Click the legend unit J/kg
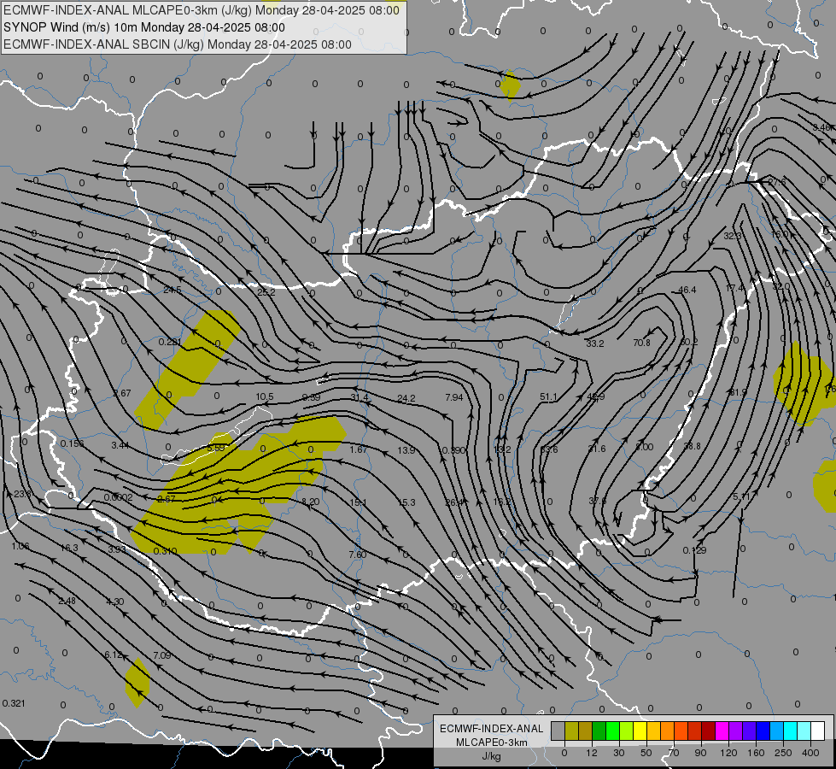Viewport: 836px width, 769px height. click(x=492, y=756)
